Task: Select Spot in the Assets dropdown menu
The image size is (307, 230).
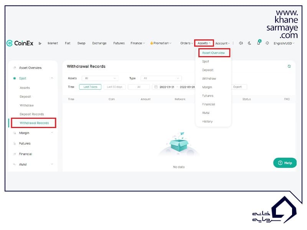Action: click(206, 61)
